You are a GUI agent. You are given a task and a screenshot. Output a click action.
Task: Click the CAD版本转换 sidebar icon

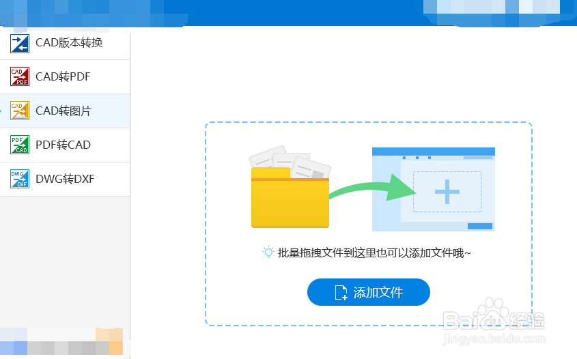20,44
